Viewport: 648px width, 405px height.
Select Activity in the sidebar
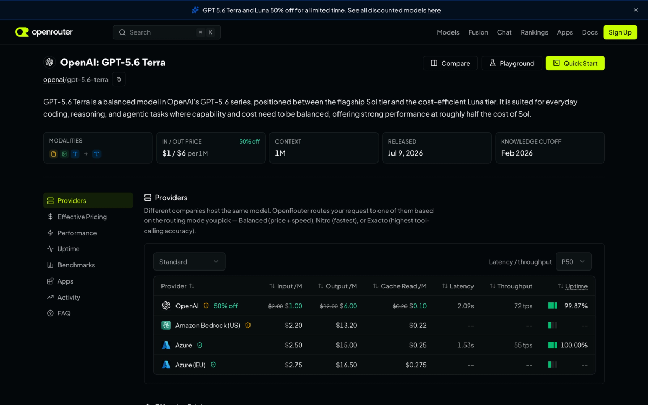[x=88, y=297]
